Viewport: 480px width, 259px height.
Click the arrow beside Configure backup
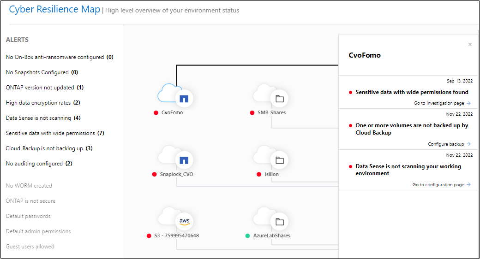[468, 144]
